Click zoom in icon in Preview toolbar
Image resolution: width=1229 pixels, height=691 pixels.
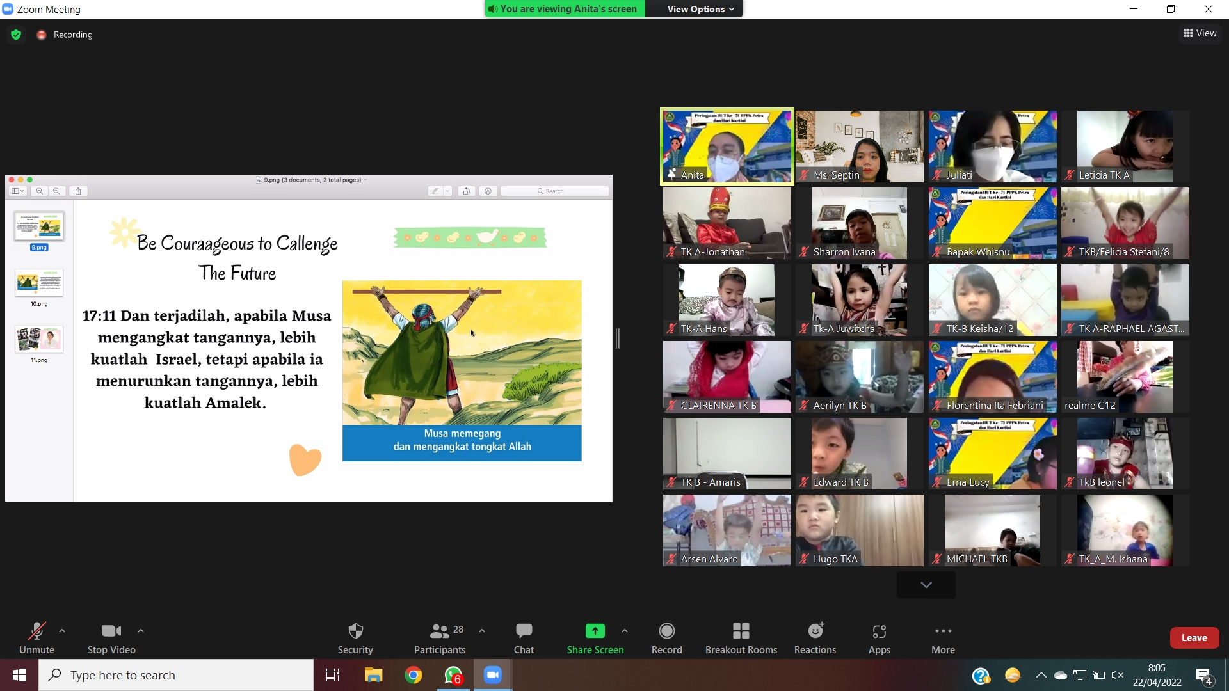coord(57,191)
